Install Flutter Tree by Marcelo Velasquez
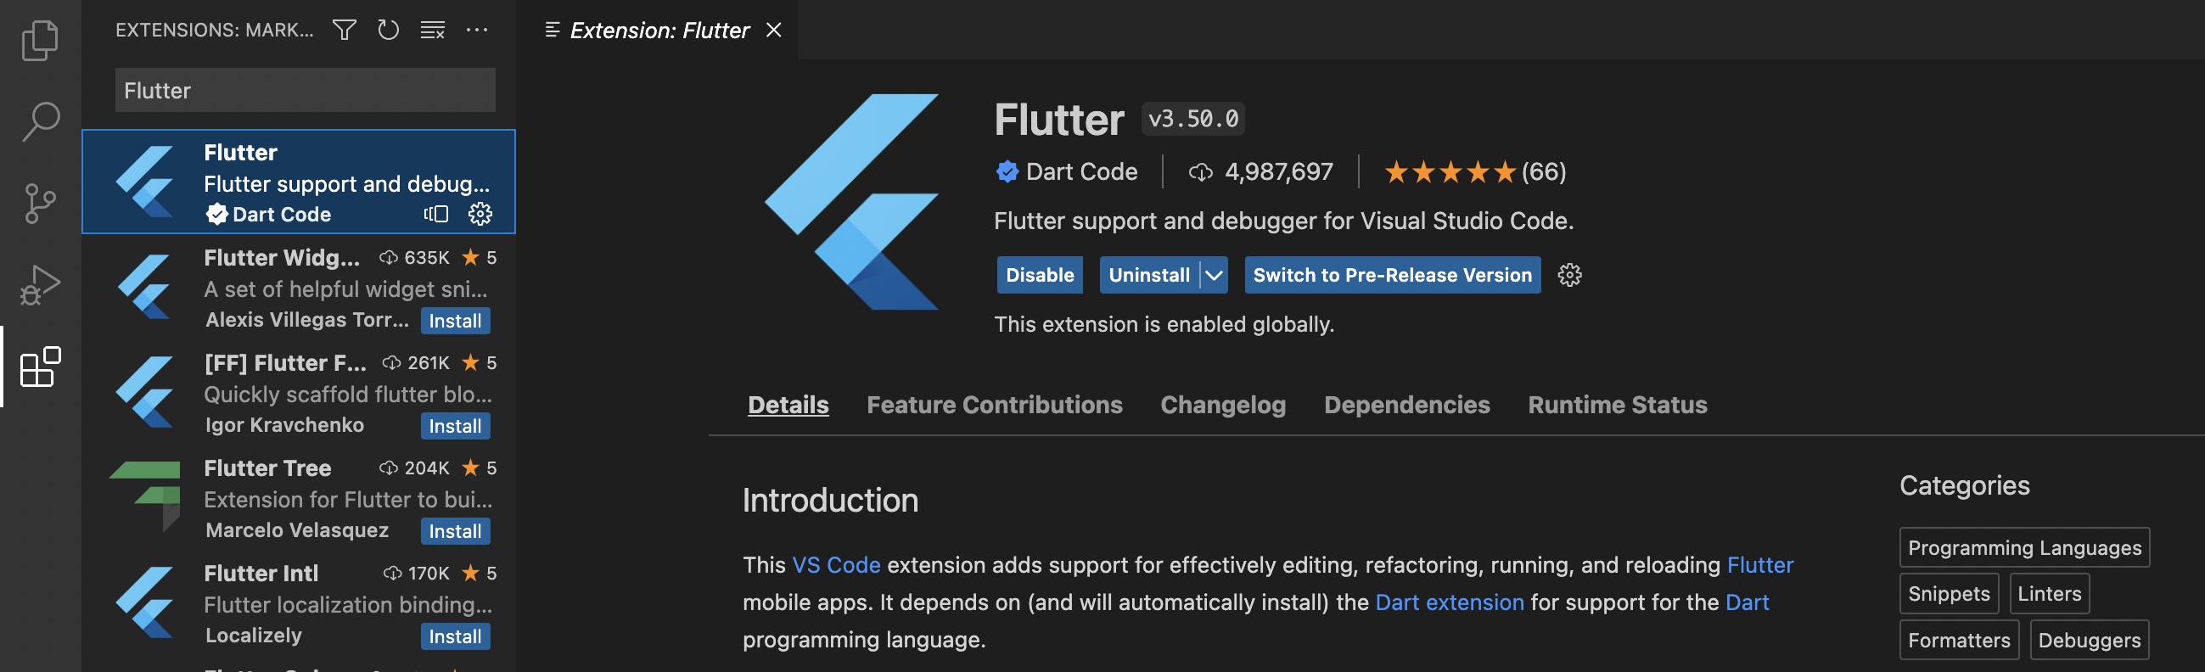Screen dimensions: 2205x672 (456, 532)
